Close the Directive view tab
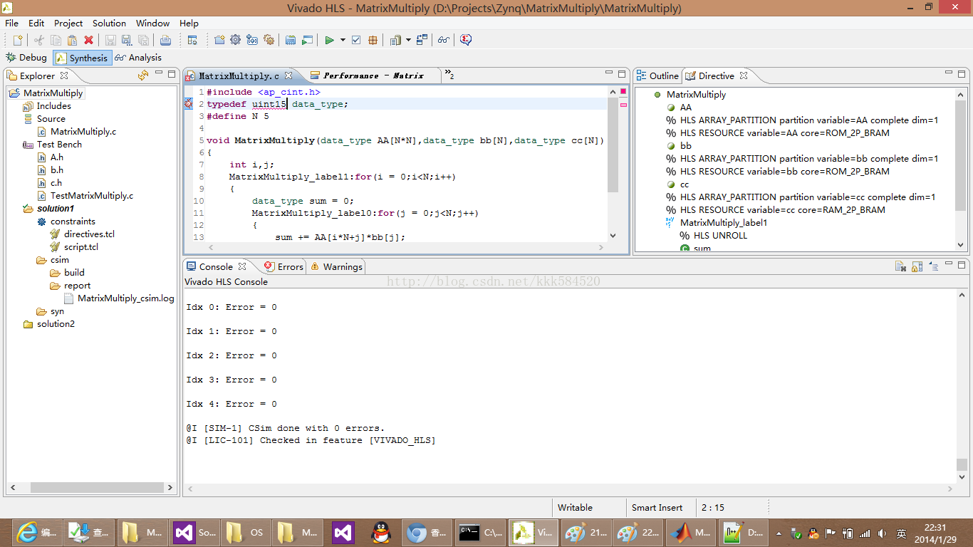Viewport: 973px width, 547px height. (743, 75)
